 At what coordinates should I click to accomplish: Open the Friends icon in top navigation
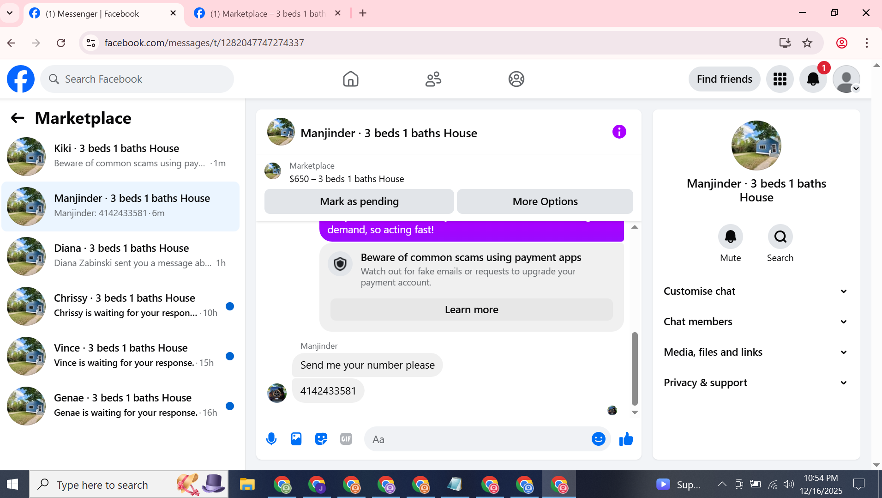pyautogui.click(x=433, y=79)
